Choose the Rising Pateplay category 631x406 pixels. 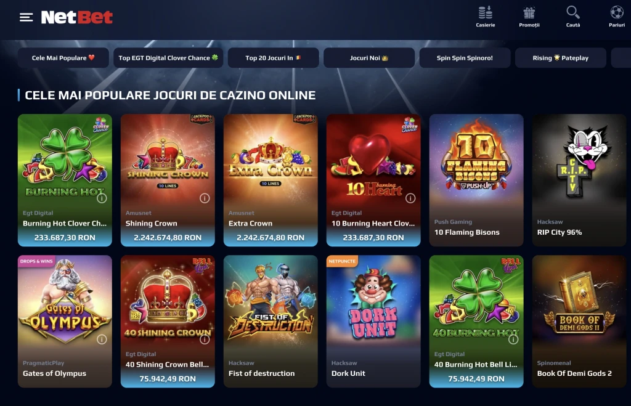pos(561,58)
